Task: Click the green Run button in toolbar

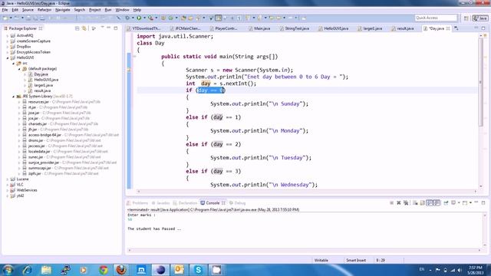Action: pyautogui.click(x=139, y=18)
